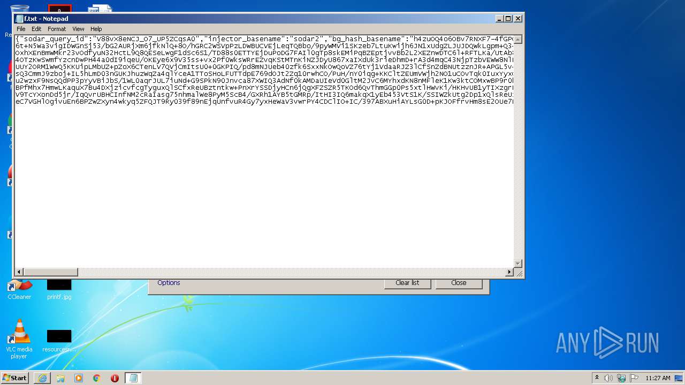Click the horizontal scrollbar left arrow

[x=19, y=272]
